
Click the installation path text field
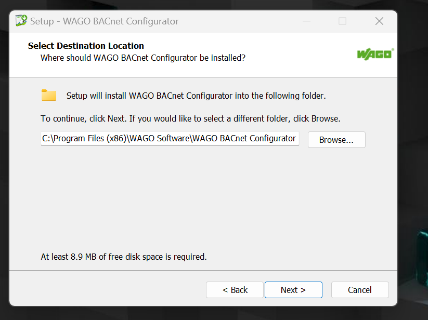(x=170, y=139)
